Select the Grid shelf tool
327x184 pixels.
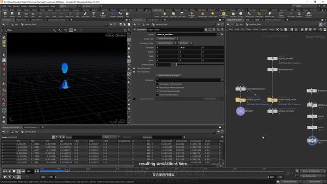(33, 15)
